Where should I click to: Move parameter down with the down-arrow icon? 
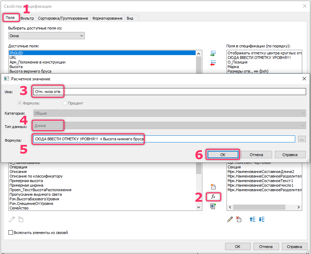pyautogui.click(x=262, y=219)
